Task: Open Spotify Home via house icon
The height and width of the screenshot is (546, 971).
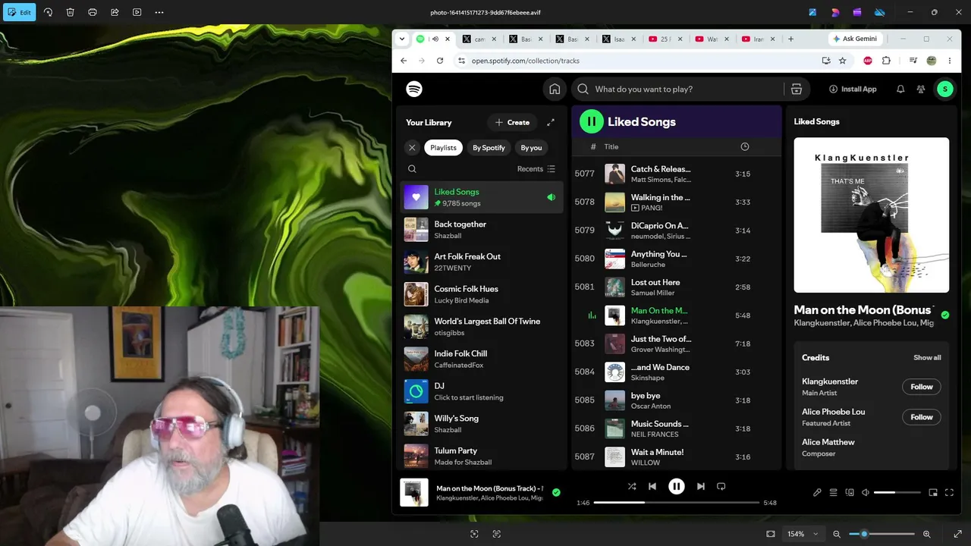Action: pyautogui.click(x=555, y=89)
